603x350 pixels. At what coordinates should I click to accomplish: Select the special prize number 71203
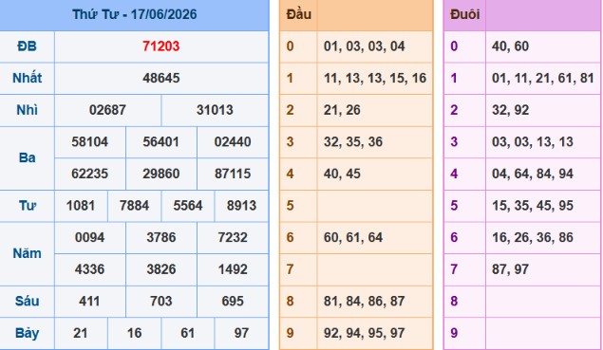tap(161, 46)
